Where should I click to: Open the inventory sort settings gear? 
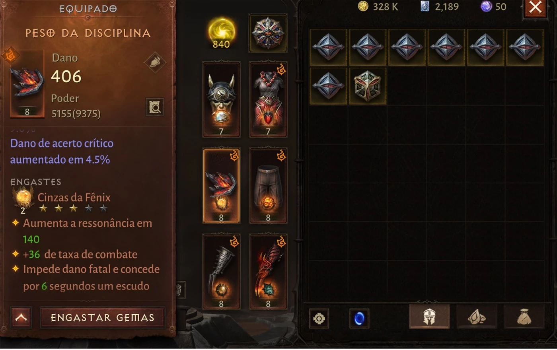319,318
